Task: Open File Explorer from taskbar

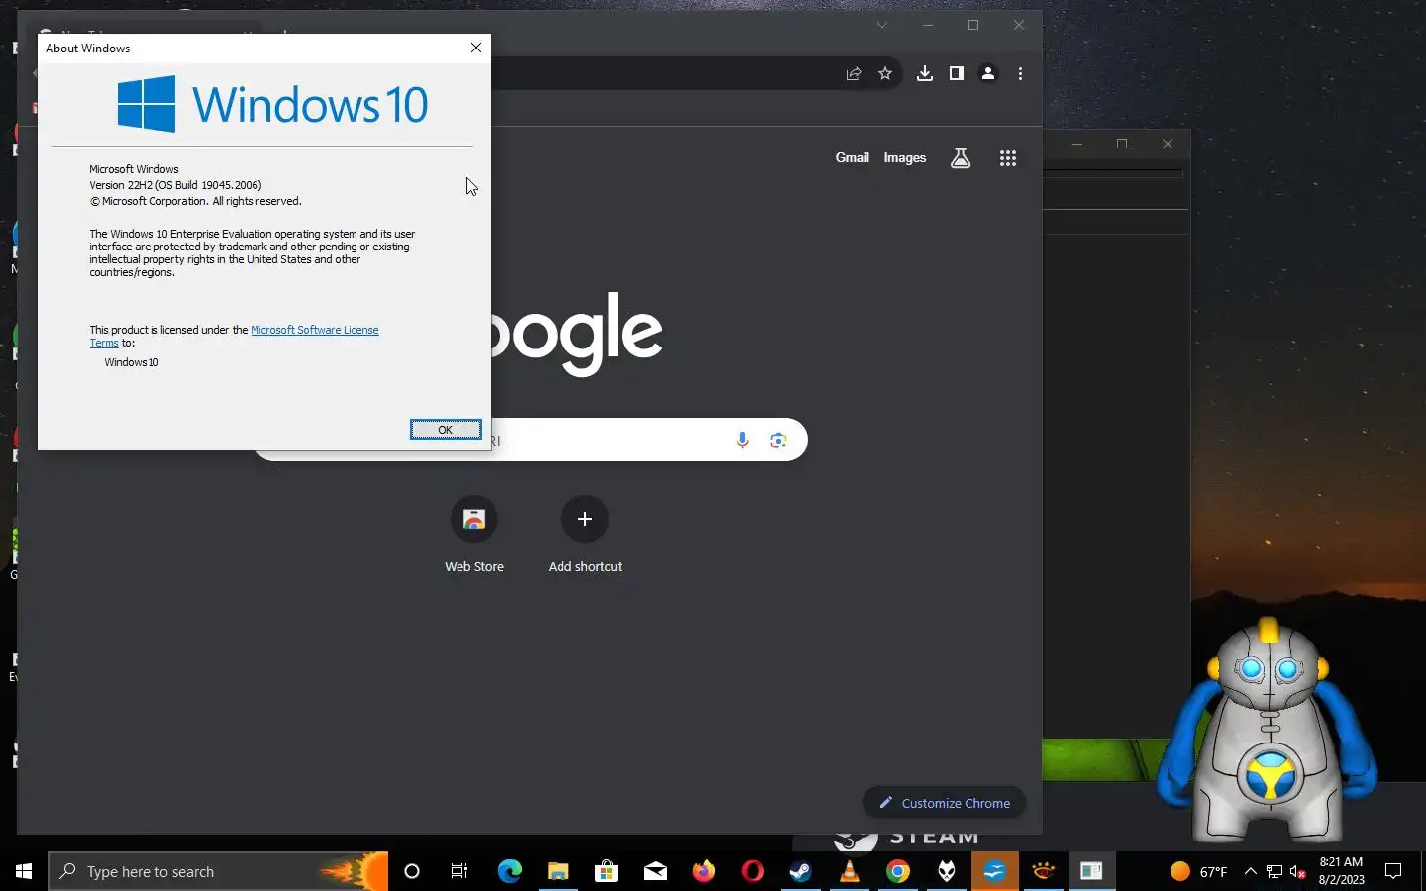Action: pos(558,871)
